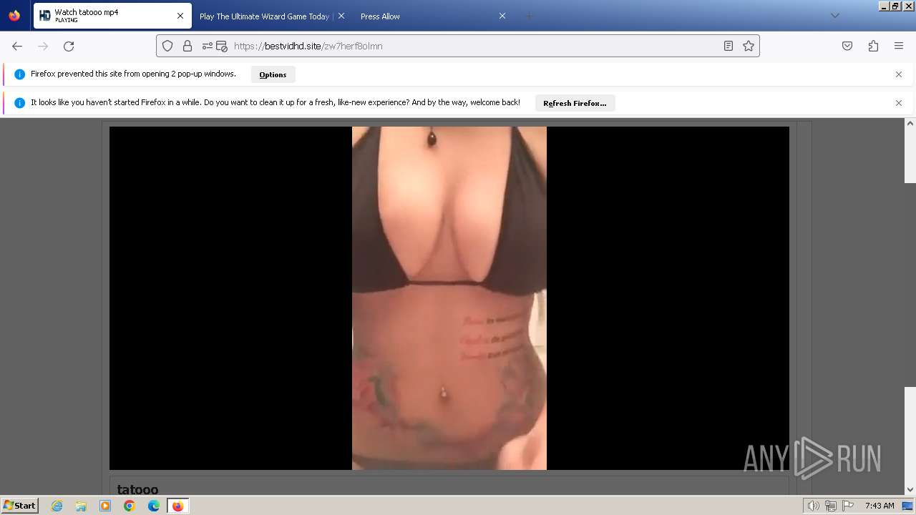Click the system clock 7:43 AM
The image size is (916, 515).
(880, 506)
